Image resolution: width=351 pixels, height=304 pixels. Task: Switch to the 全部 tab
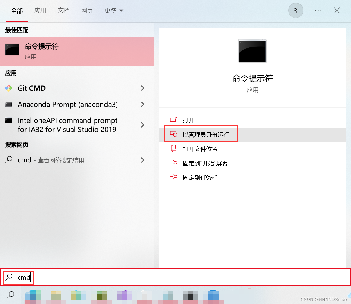point(17,10)
